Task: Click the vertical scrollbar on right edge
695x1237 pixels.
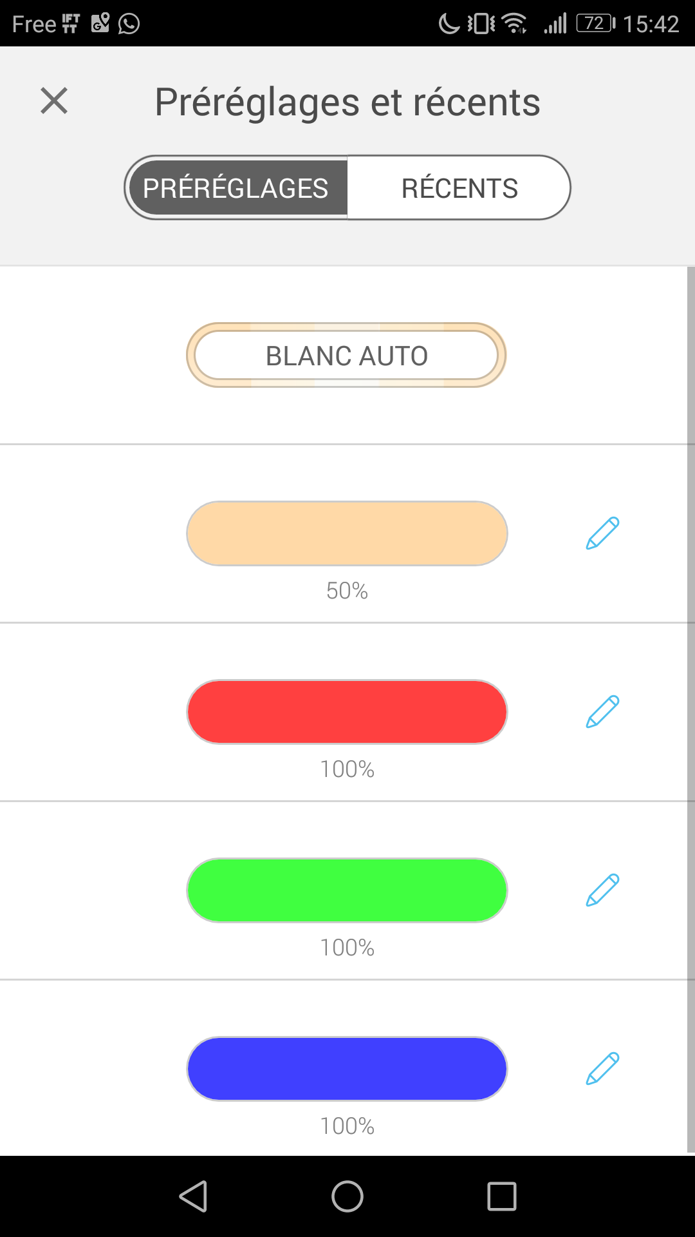Action: point(691,709)
